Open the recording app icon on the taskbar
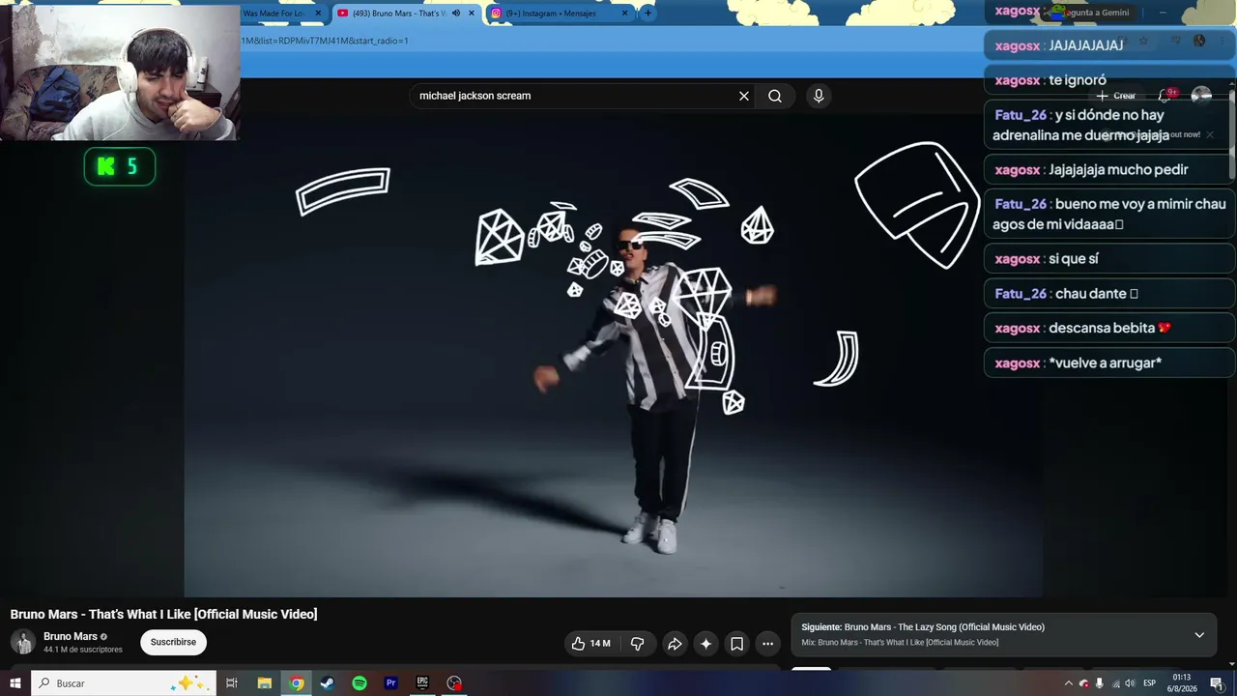 454,683
